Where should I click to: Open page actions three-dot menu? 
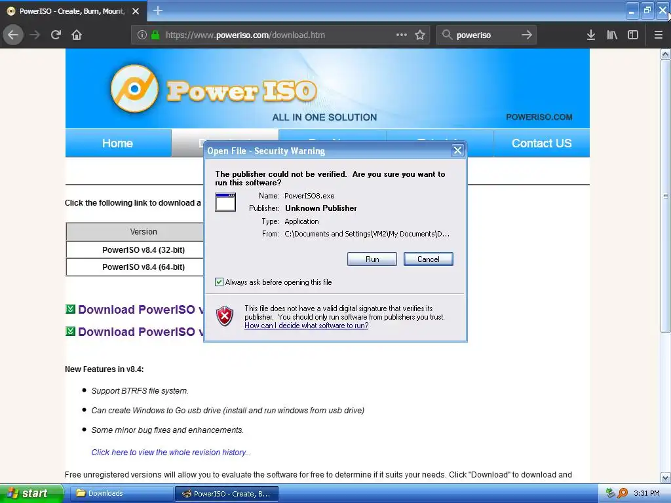point(402,35)
